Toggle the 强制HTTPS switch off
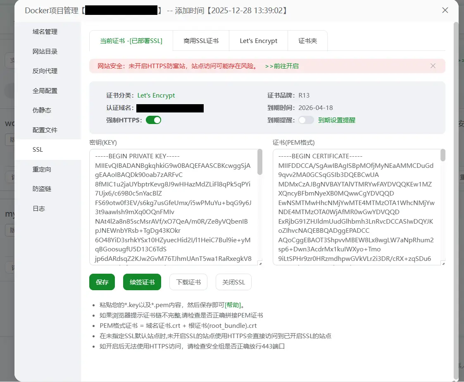Image resolution: width=464 pixels, height=382 pixels. 153,120
